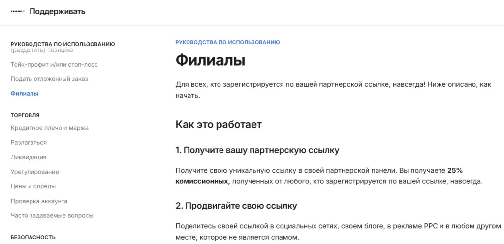Viewport: 504px width, 244px height.
Task: Click the Безопасность section heading
Action: pos(33,237)
